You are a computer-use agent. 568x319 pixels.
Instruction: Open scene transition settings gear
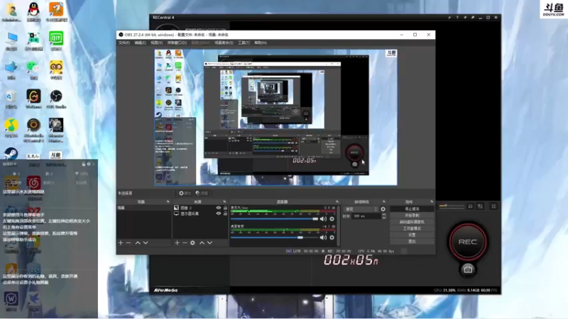coord(383,209)
